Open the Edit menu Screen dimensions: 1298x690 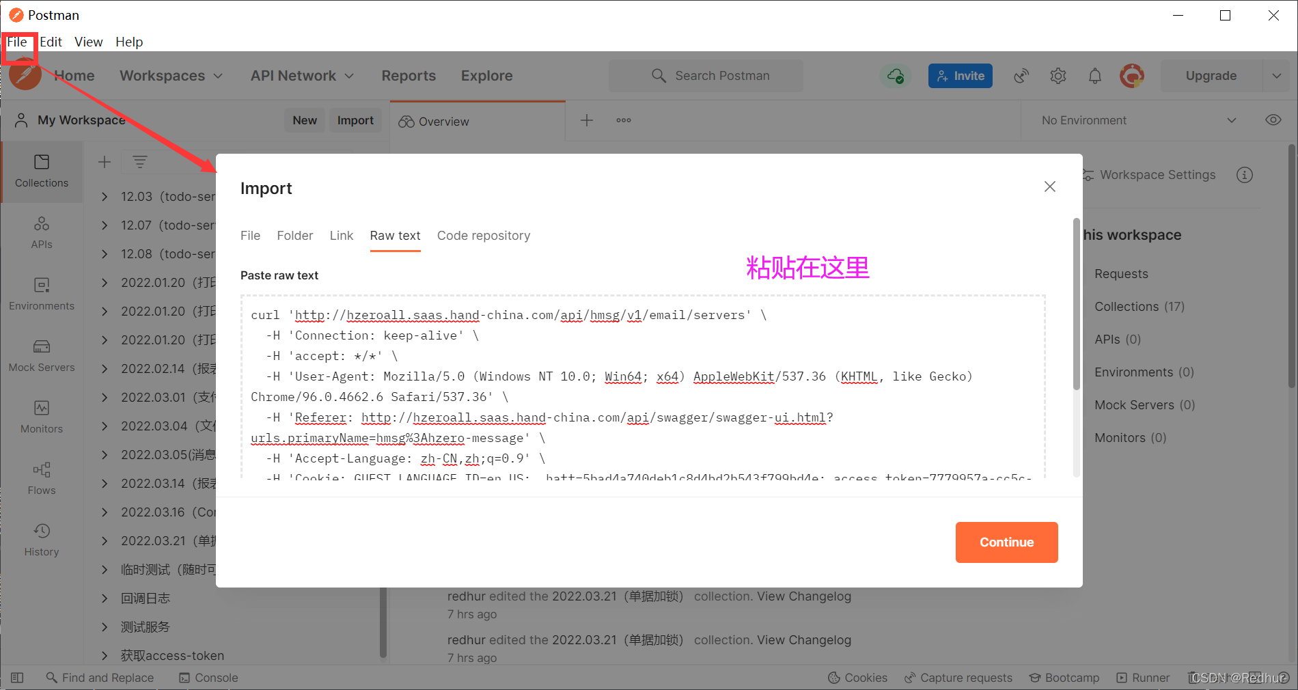coord(51,42)
